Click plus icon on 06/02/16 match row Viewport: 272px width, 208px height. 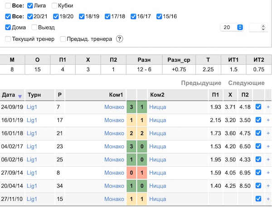pyautogui.click(x=268, y=160)
